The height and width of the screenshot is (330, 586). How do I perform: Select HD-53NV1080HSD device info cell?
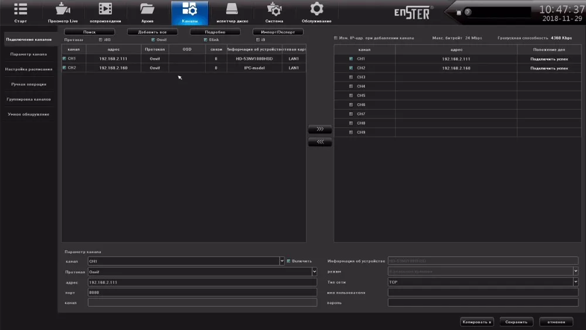coord(254,59)
